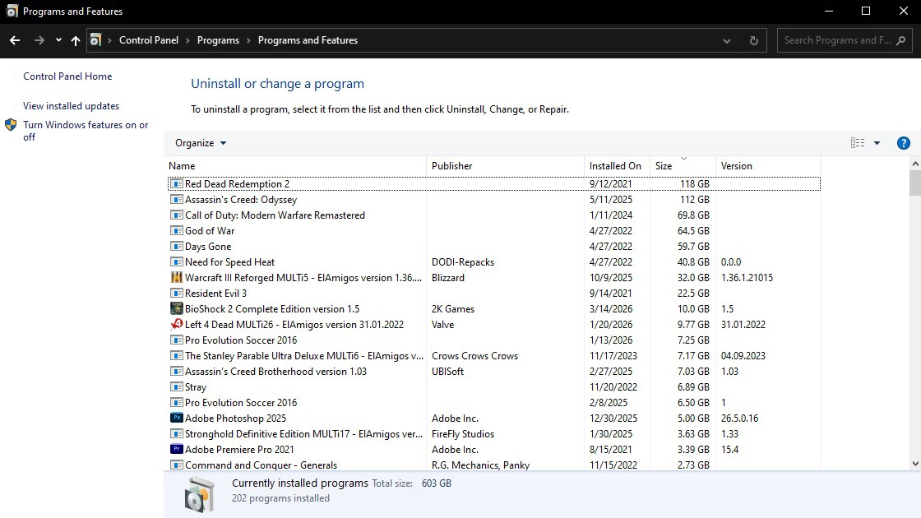Open help with the question mark icon
The width and height of the screenshot is (921, 518).
coord(904,143)
